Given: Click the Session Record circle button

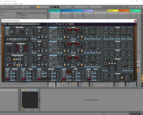Looking at the screenshot, I should pyautogui.click(x=71, y=7).
